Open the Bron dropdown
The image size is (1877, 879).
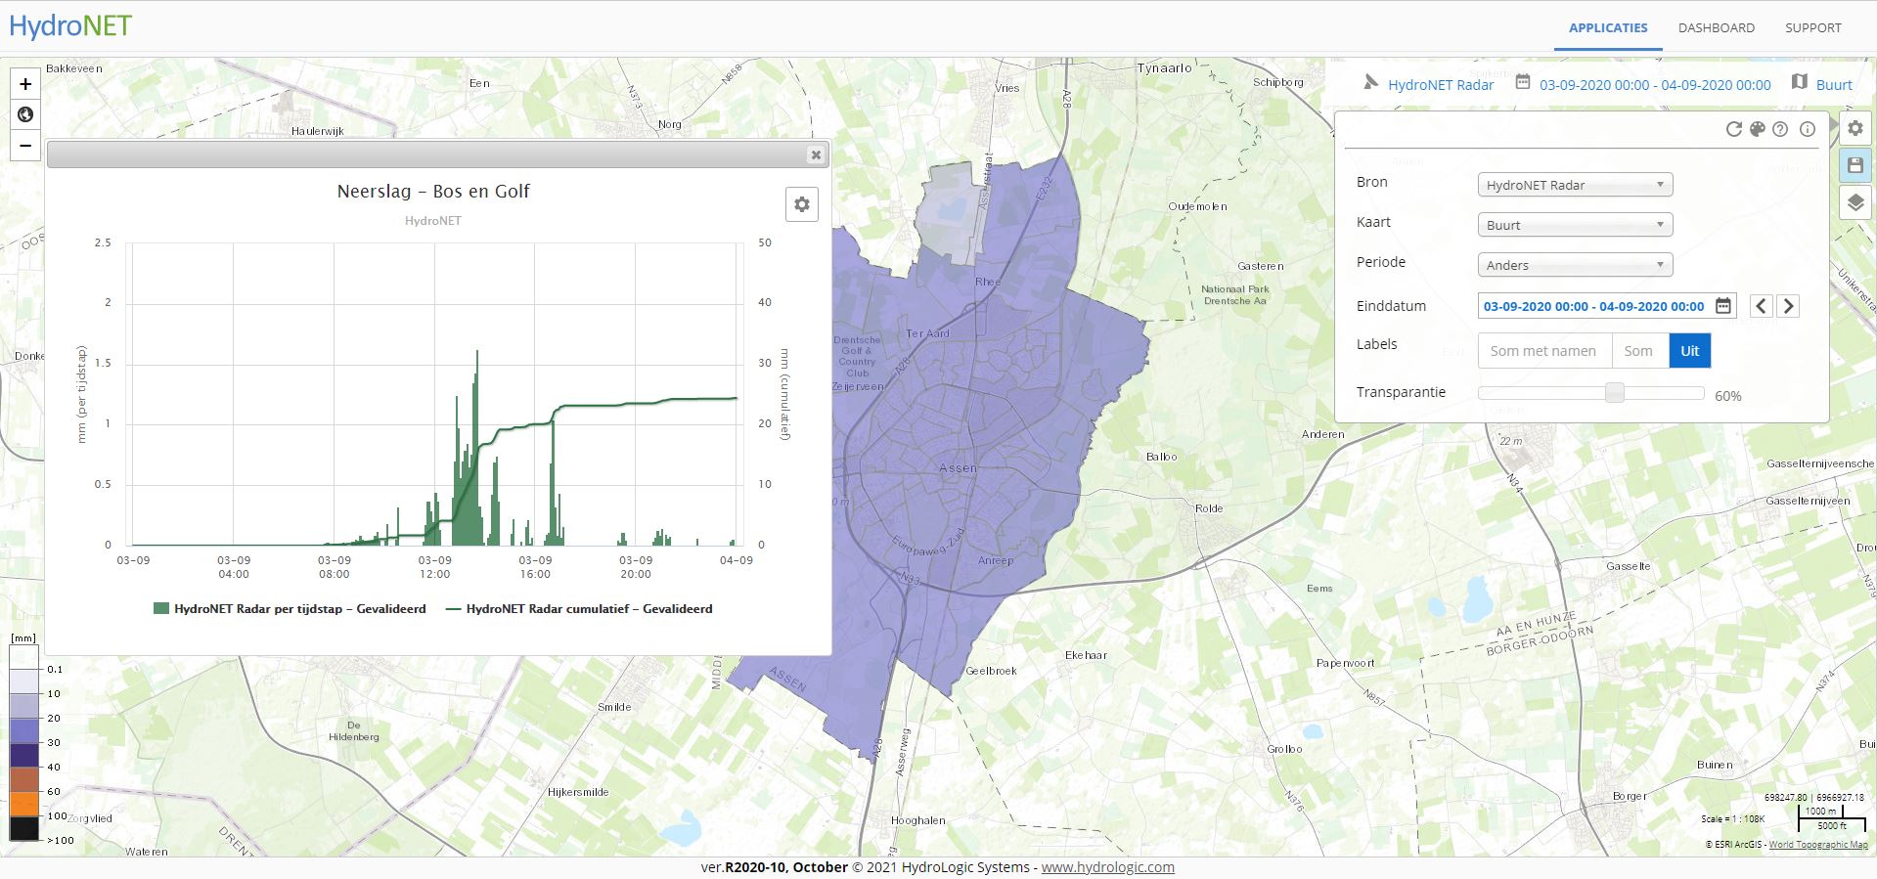[1575, 185]
